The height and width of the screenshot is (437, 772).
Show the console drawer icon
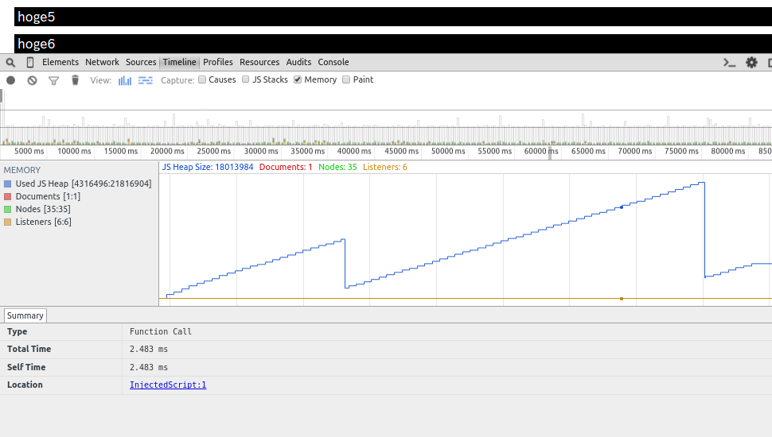coord(729,63)
